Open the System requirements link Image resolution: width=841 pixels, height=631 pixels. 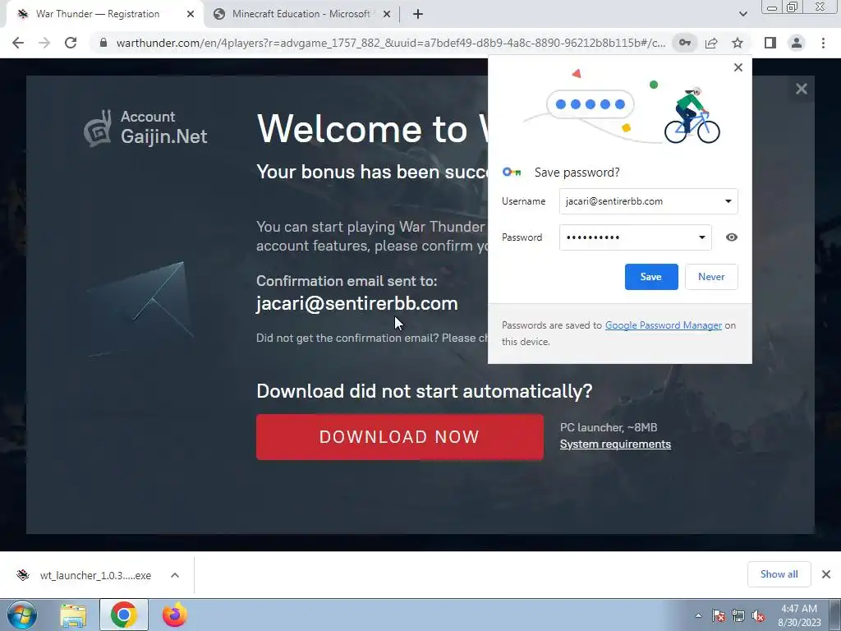coord(615,444)
